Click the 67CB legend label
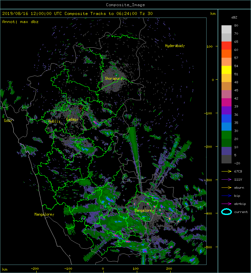Image resolution: width=251 pixels, height=273 pixels. click(x=238, y=172)
